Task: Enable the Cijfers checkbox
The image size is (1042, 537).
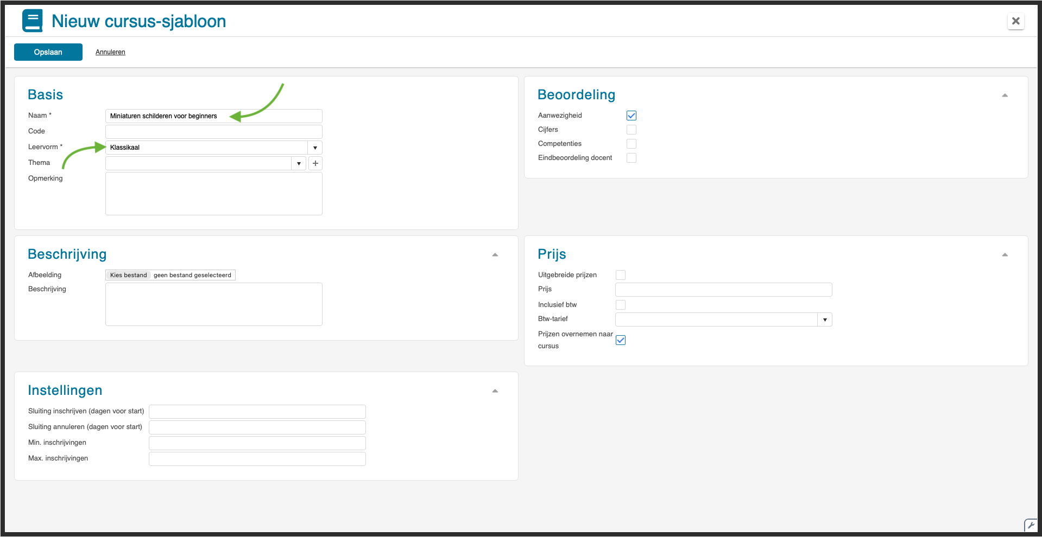Action: (631, 130)
